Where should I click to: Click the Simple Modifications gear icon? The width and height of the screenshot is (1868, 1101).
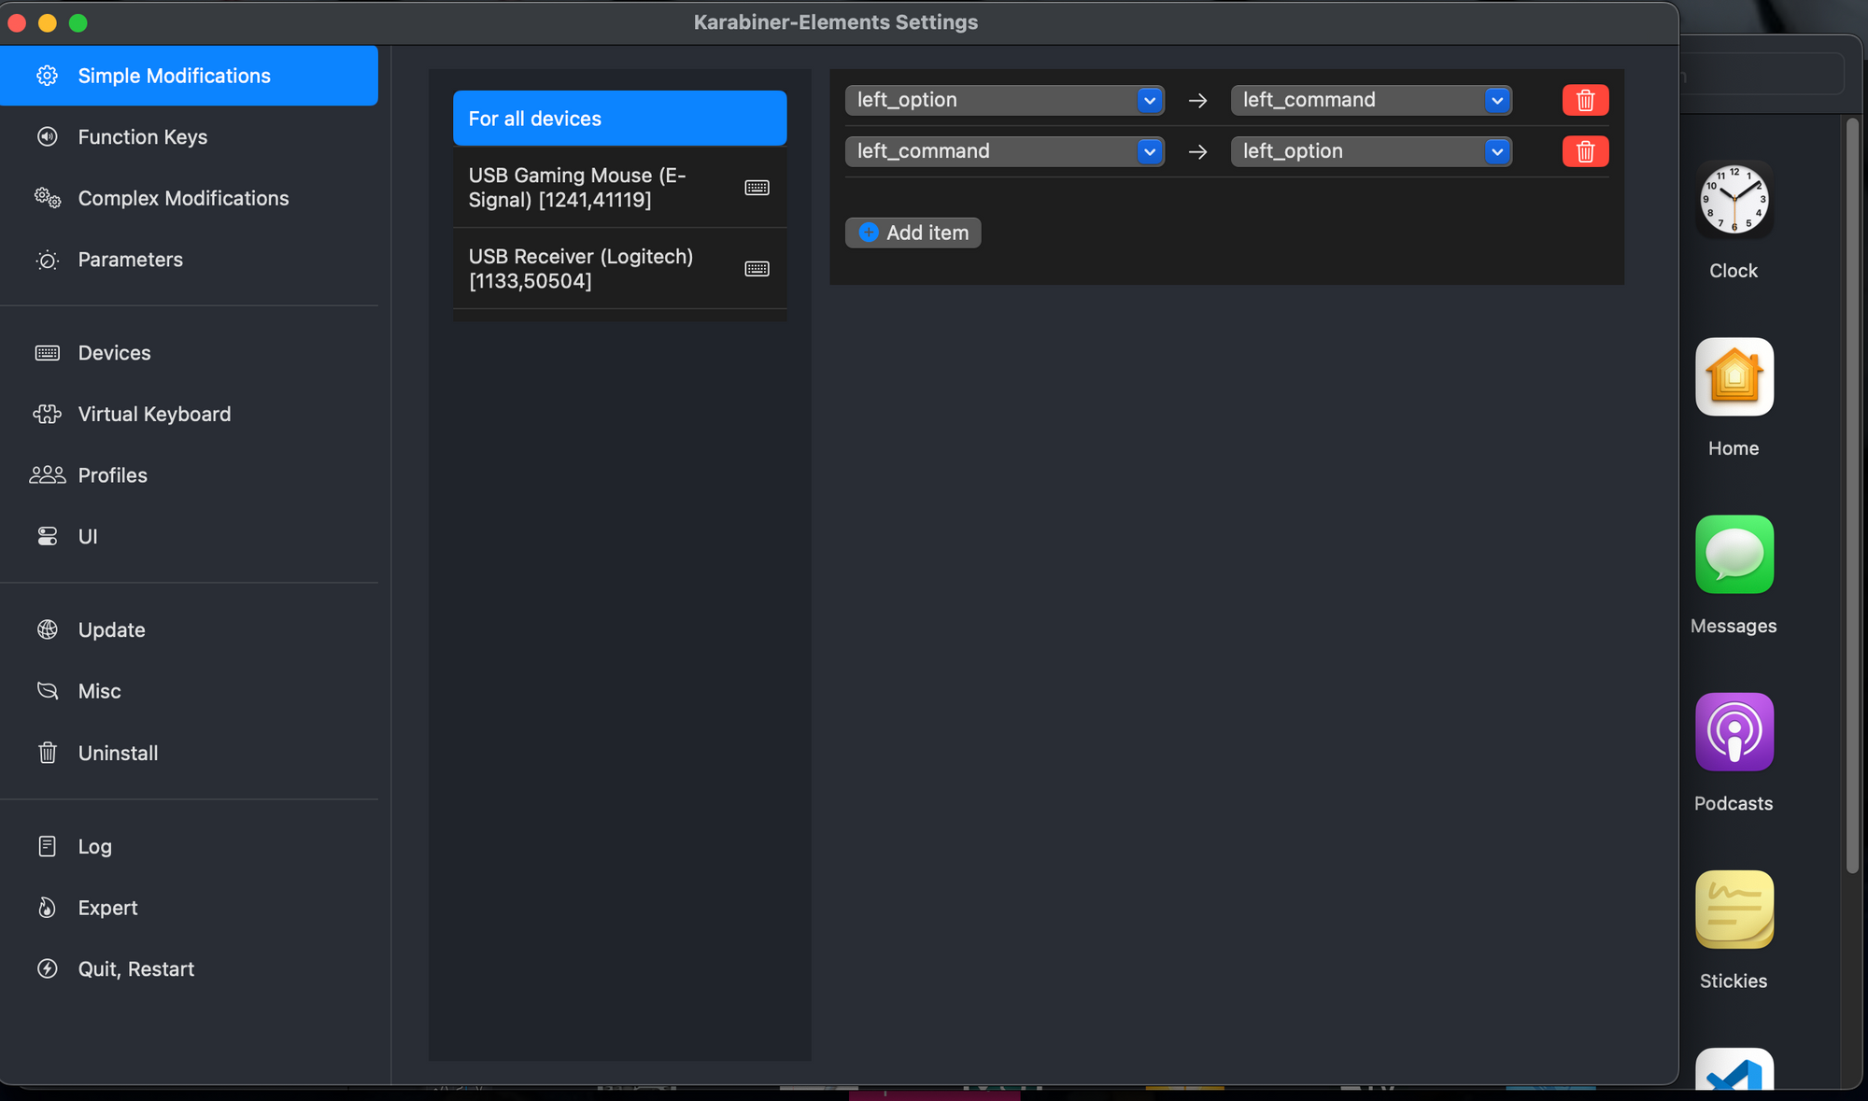[47, 76]
